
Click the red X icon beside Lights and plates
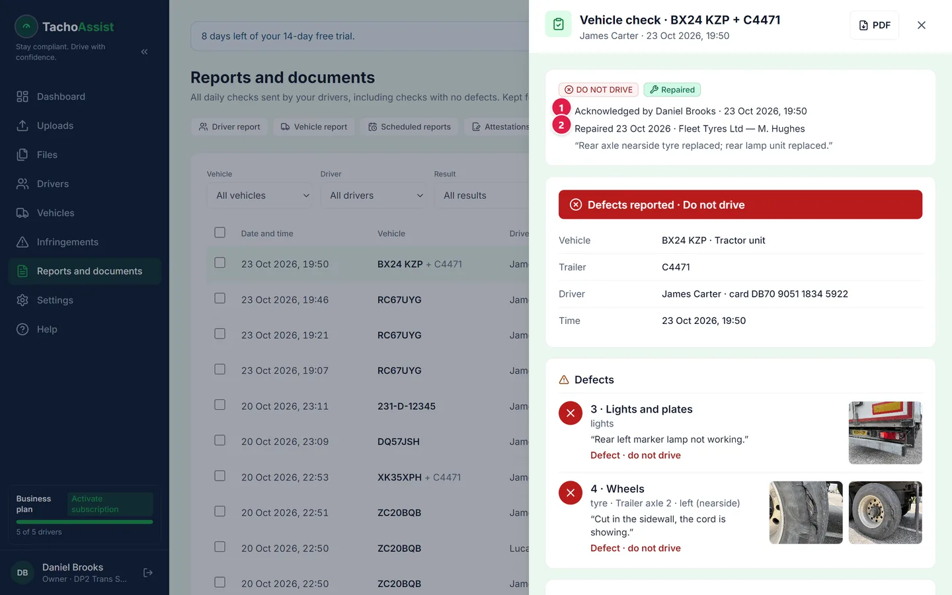[571, 413]
